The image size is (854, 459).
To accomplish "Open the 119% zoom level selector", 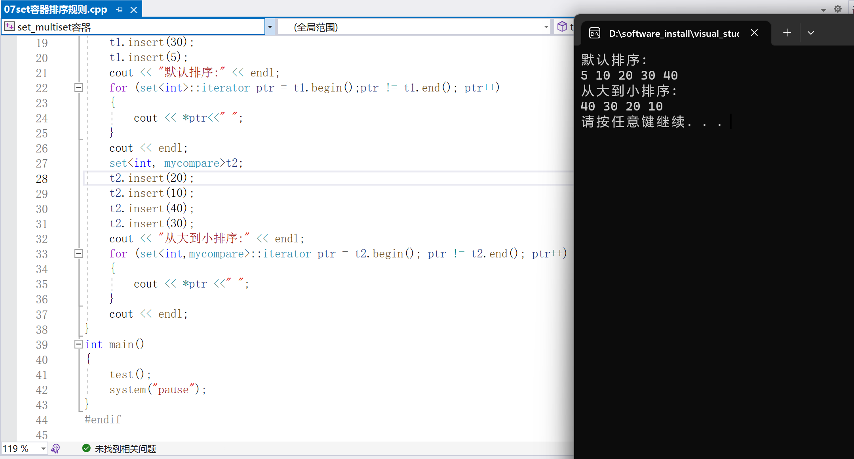I will [24, 448].
